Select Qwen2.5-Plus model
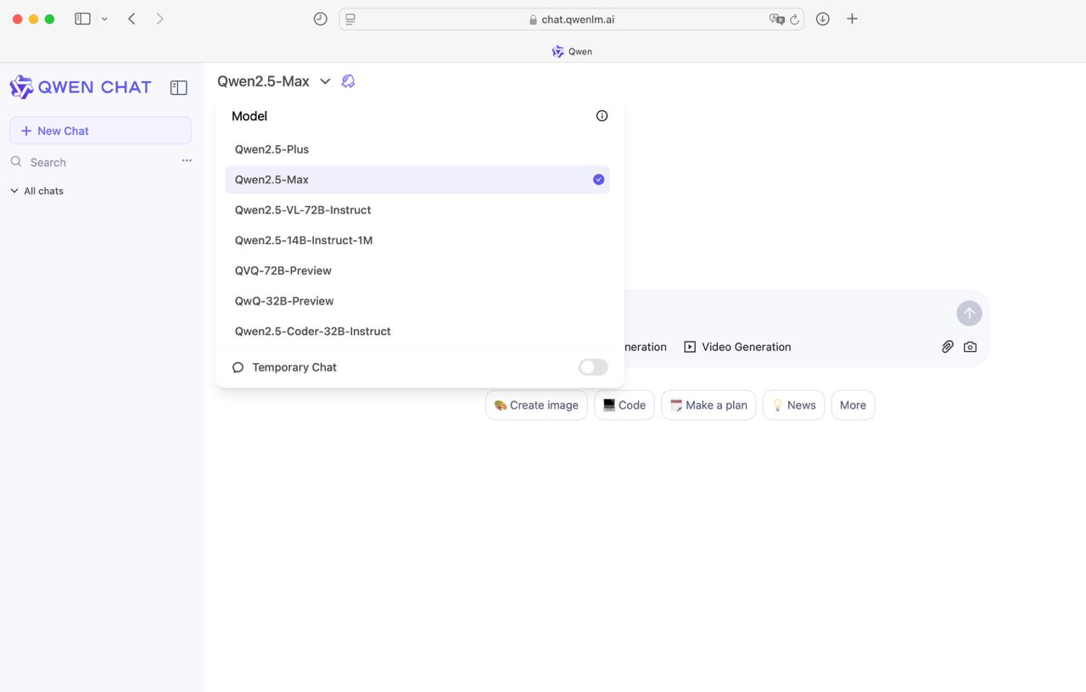 coord(271,149)
